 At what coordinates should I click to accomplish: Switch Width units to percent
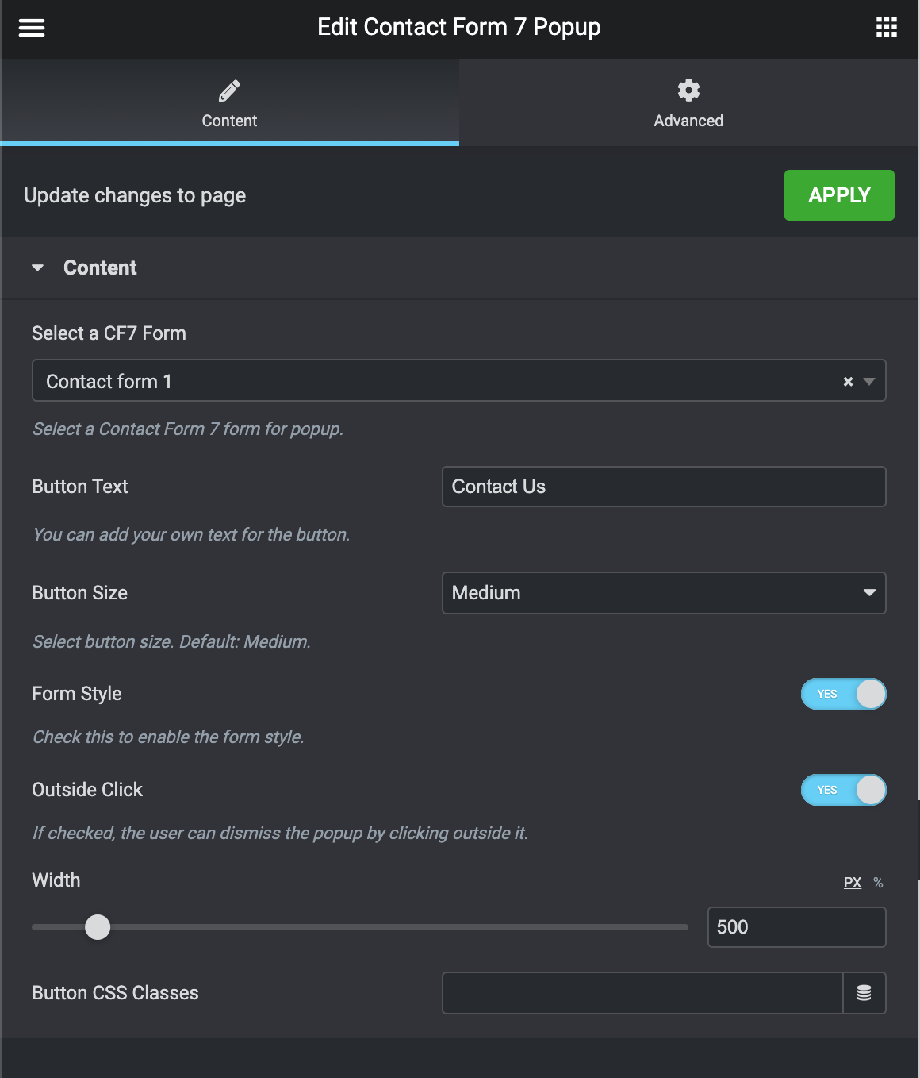tap(877, 882)
